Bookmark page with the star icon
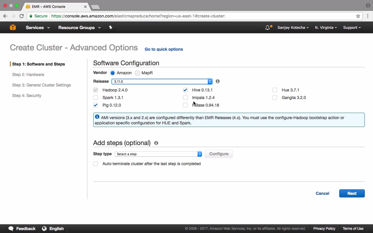 point(358,16)
